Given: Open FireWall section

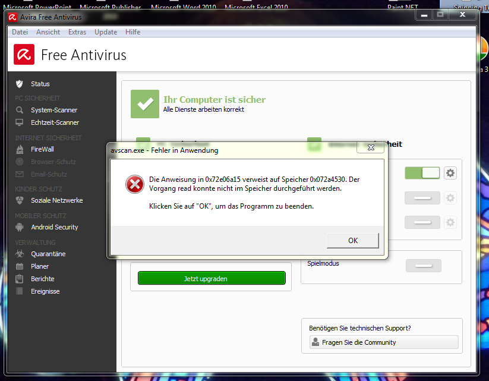Looking at the screenshot, I should point(42,149).
